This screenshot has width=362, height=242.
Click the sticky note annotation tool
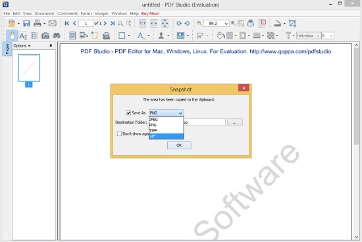click(x=95, y=36)
